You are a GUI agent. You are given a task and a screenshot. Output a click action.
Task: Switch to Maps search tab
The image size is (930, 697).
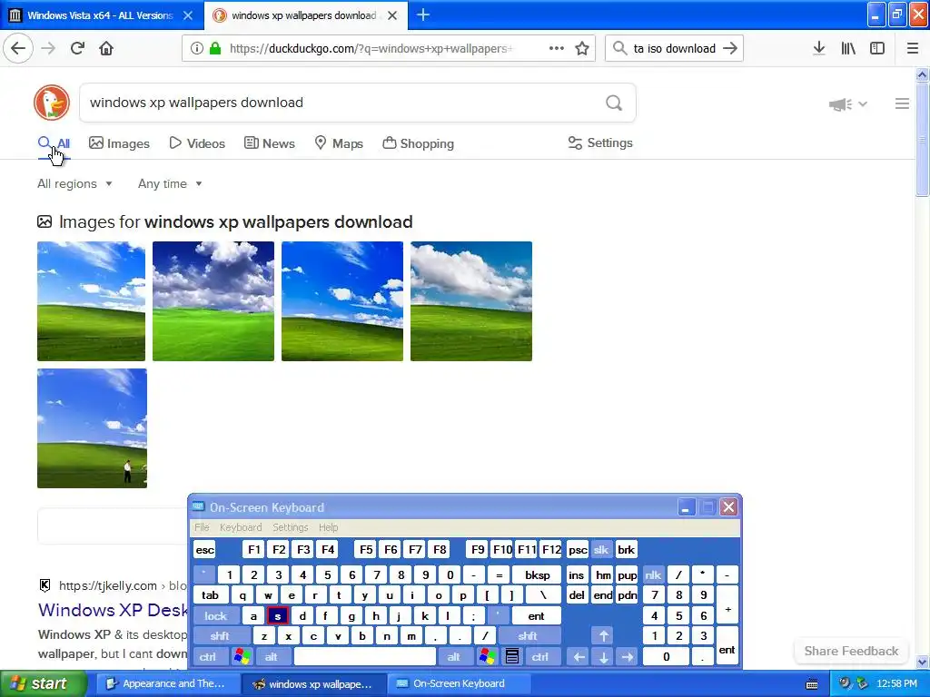[339, 143]
